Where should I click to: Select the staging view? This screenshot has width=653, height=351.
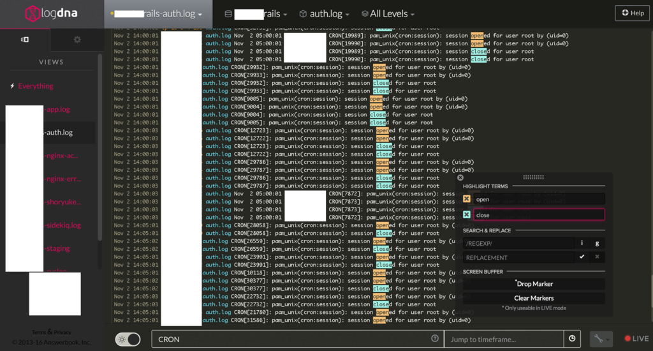[57, 248]
